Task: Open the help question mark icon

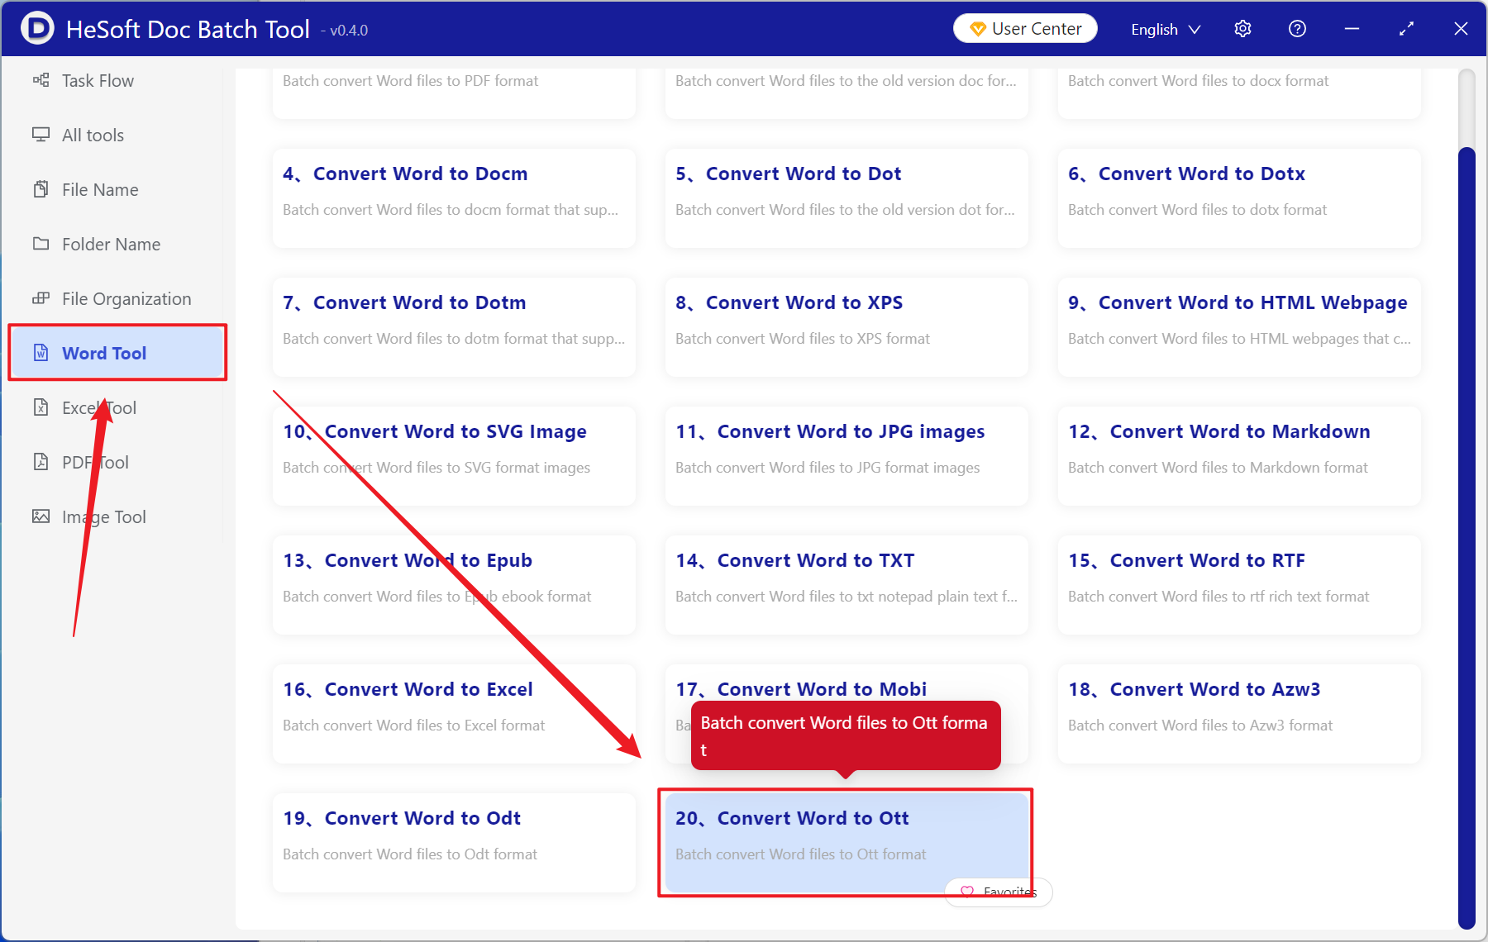Action: pos(1297,29)
